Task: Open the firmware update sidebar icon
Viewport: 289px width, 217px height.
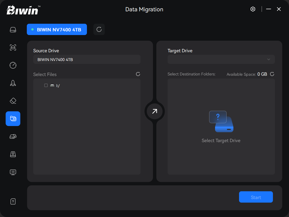Action: [x=13, y=154]
